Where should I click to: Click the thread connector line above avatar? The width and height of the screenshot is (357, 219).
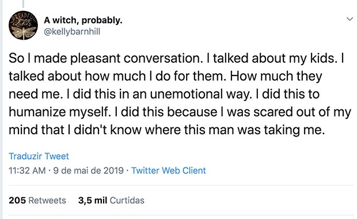click(23, 3)
